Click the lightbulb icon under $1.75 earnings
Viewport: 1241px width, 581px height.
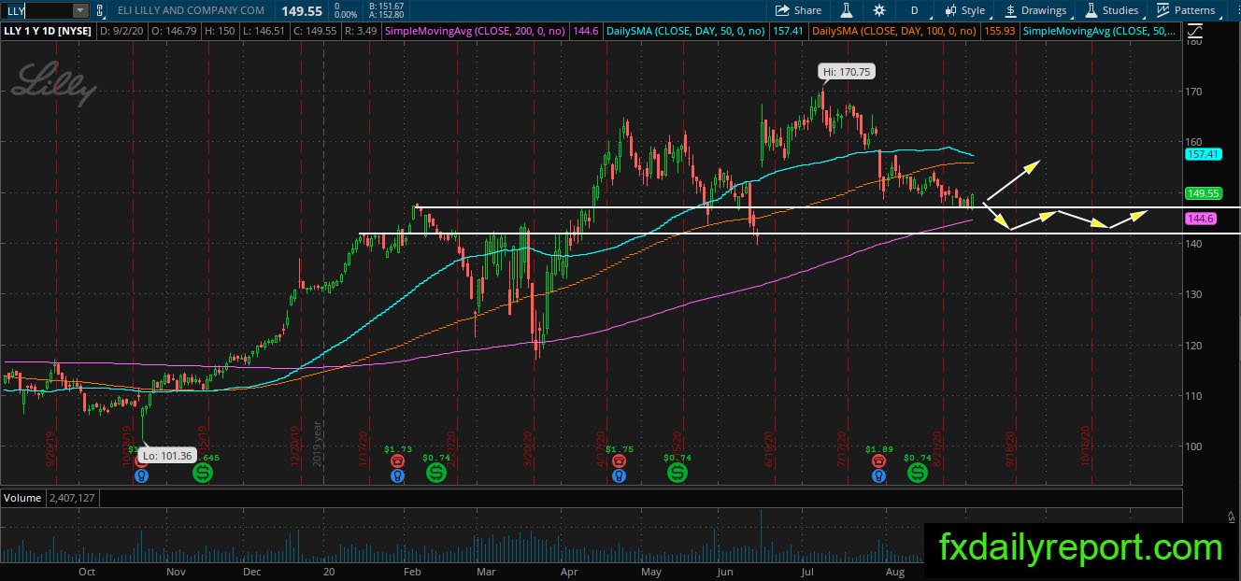pyautogui.click(x=618, y=475)
